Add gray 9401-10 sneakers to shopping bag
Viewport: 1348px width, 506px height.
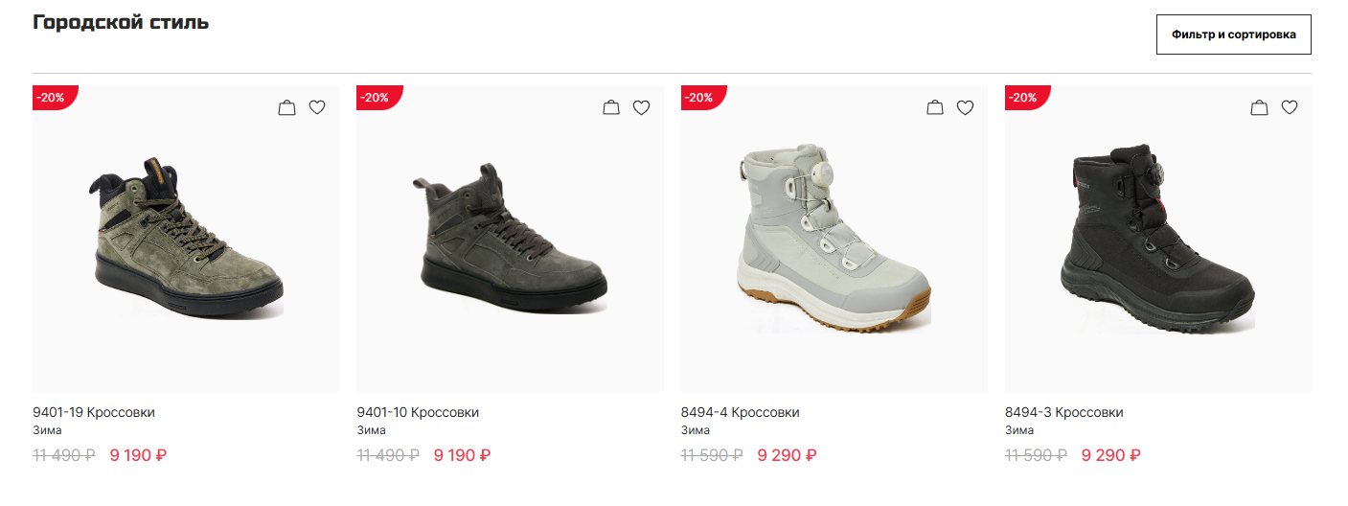click(x=611, y=108)
